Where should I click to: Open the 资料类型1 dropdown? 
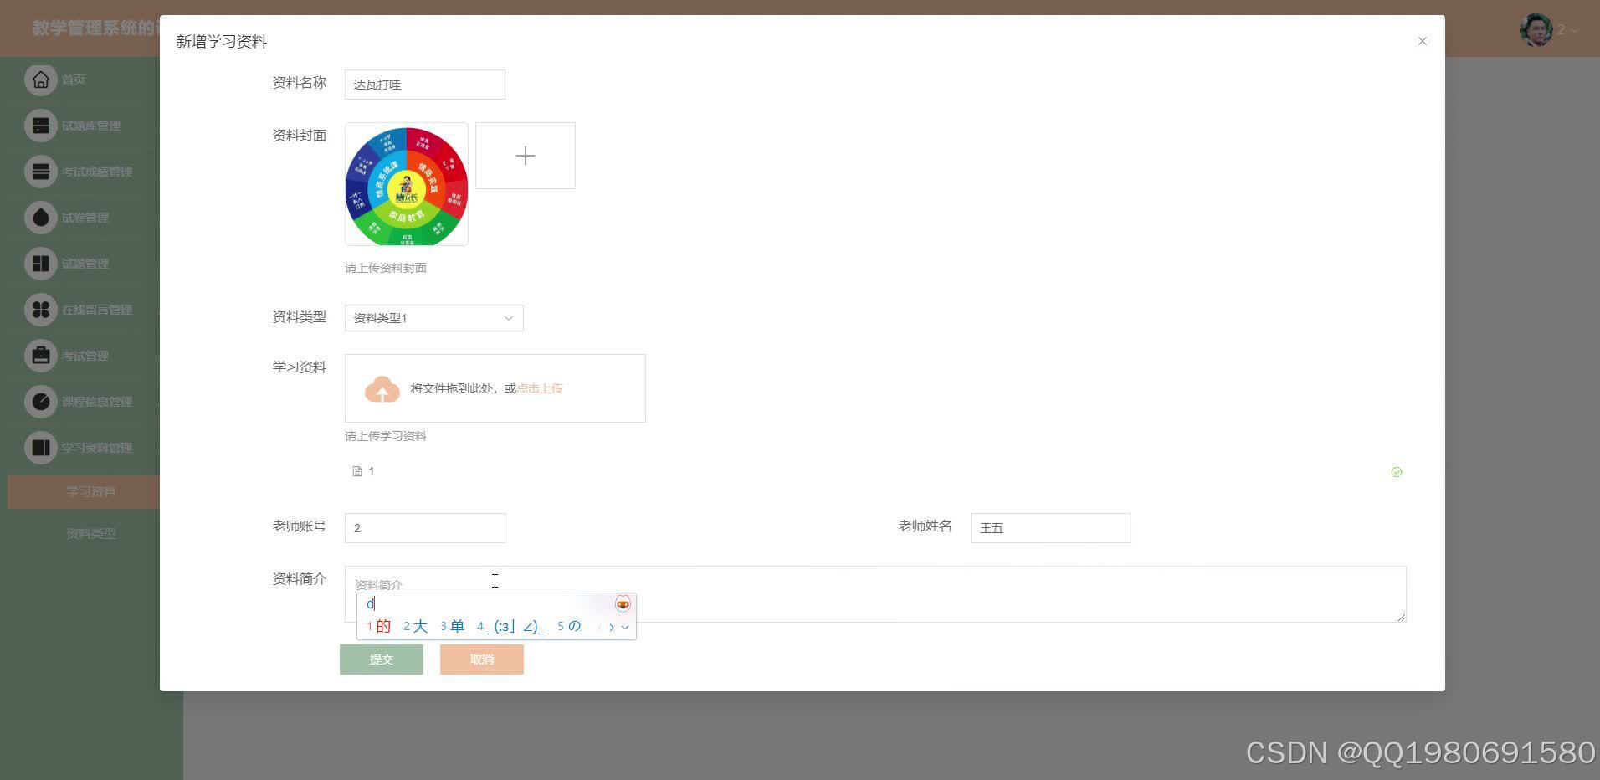pos(433,318)
